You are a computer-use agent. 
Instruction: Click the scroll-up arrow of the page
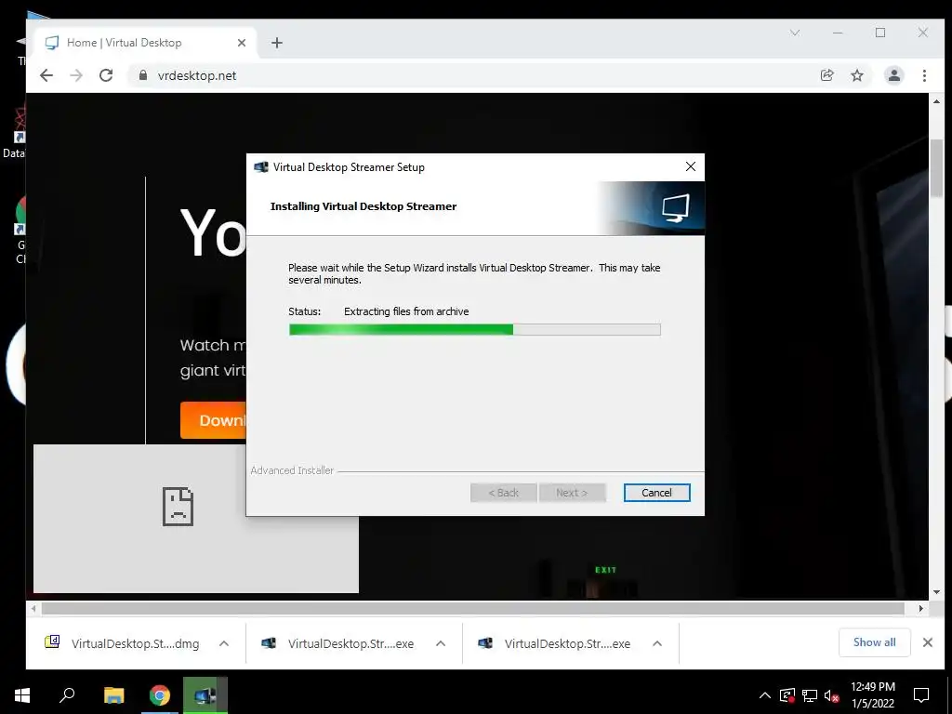[937, 101]
